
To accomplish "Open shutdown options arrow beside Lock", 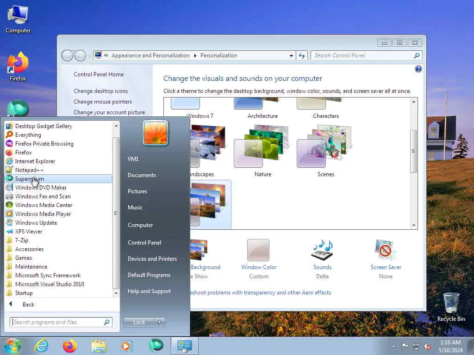I will point(160,322).
